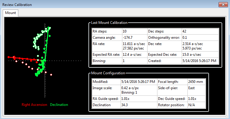Select the Mount tab

click(10, 13)
